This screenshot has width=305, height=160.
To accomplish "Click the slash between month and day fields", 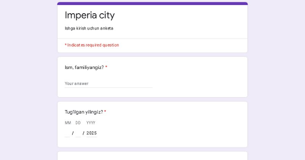I will click(73, 133).
